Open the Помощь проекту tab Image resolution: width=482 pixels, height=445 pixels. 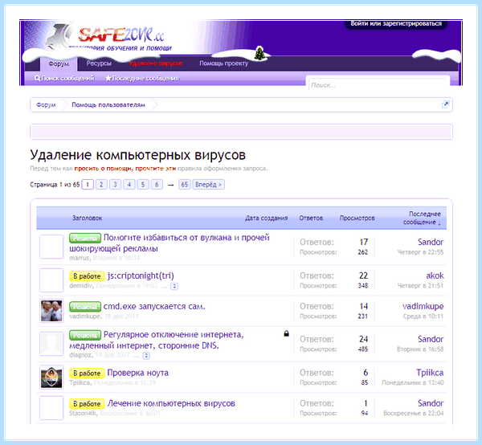pyautogui.click(x=223, y=63)
